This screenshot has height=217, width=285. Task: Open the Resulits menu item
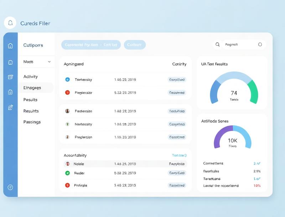31,111
